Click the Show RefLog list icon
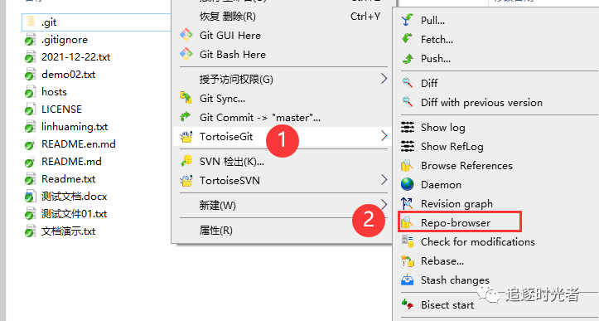This screenshot has height=321, width=599. pos(408,146)
